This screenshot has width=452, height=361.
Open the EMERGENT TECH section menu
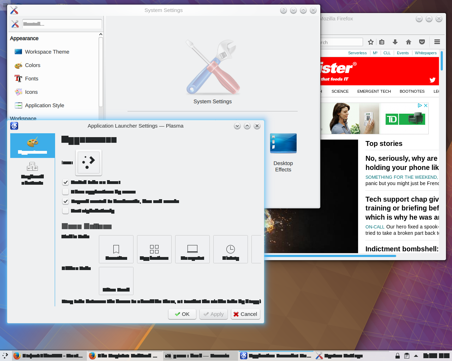tap(374, 91)
